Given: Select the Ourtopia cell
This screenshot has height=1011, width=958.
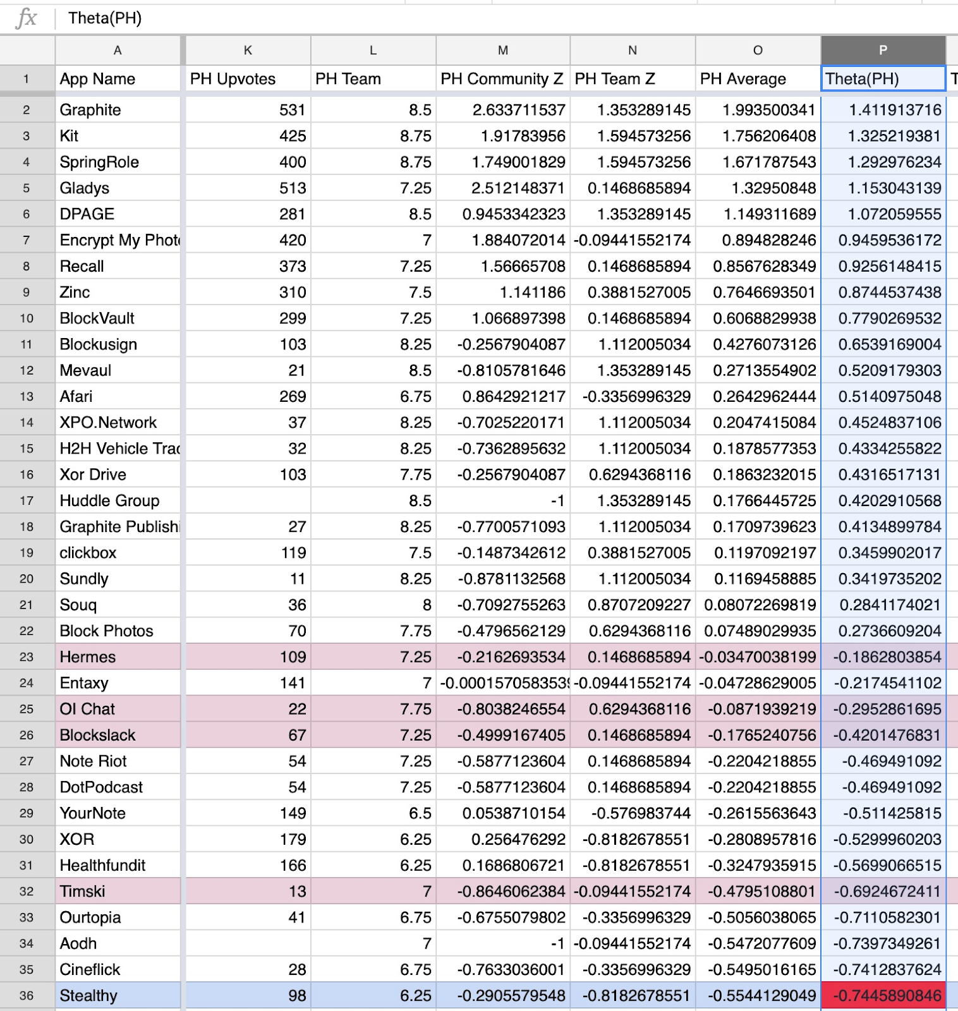Looking at the screenshot, I should [x=118, y=917].
